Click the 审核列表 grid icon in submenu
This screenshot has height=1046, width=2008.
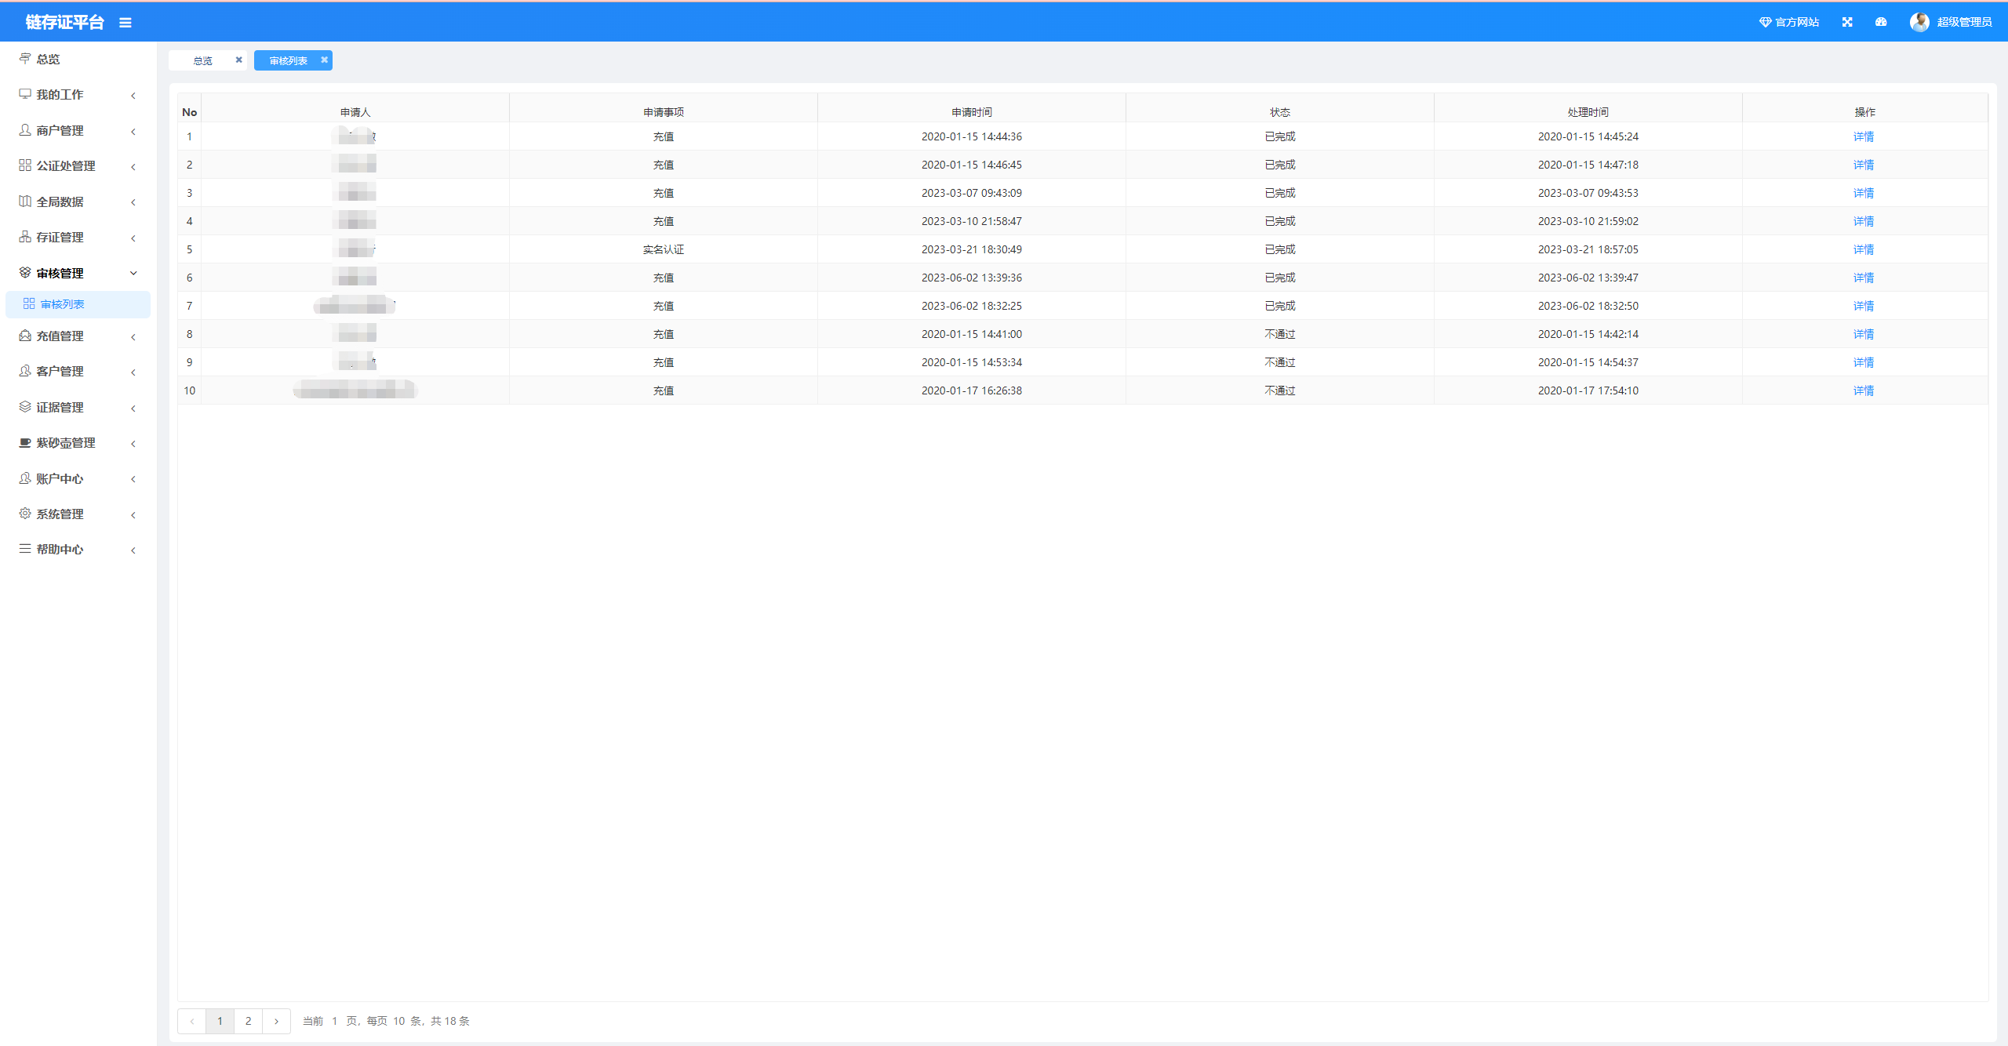tap(29, 304)
